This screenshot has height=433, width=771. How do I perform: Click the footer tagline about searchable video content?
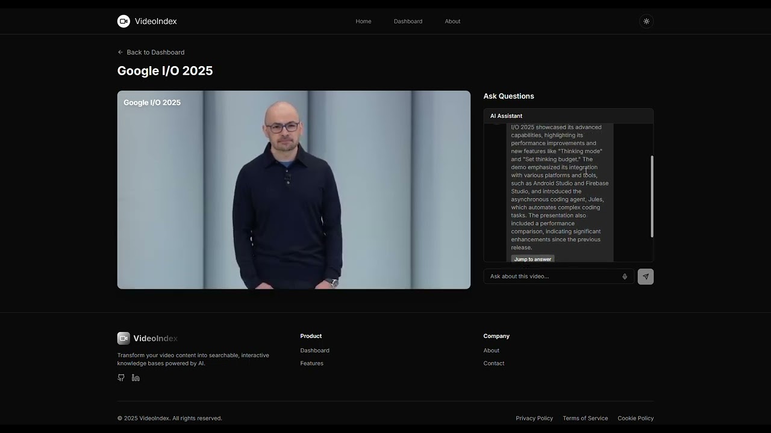[x=193, y=359]
